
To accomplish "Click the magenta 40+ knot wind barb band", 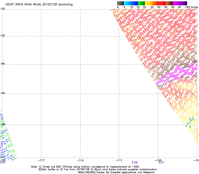I will click(x=177, y=74).
